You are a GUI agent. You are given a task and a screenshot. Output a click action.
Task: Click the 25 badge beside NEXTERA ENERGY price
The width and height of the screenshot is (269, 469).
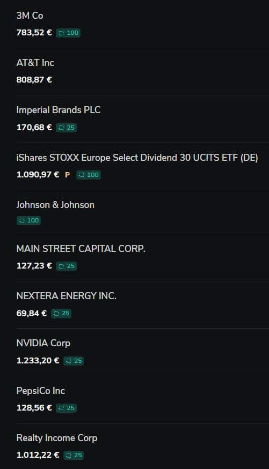click(x=61, y=314)
